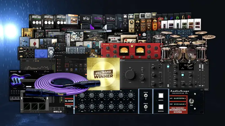The image size is (225, 126).
Task: Click the right VU meter on red compressor
Action: pos(140,51)
